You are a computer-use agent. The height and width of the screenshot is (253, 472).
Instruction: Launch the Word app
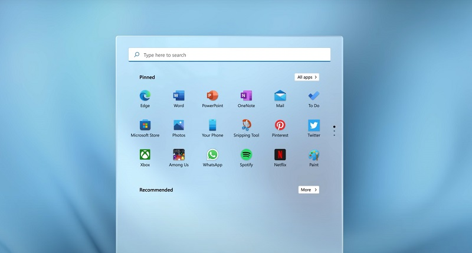tap(179, 99)
